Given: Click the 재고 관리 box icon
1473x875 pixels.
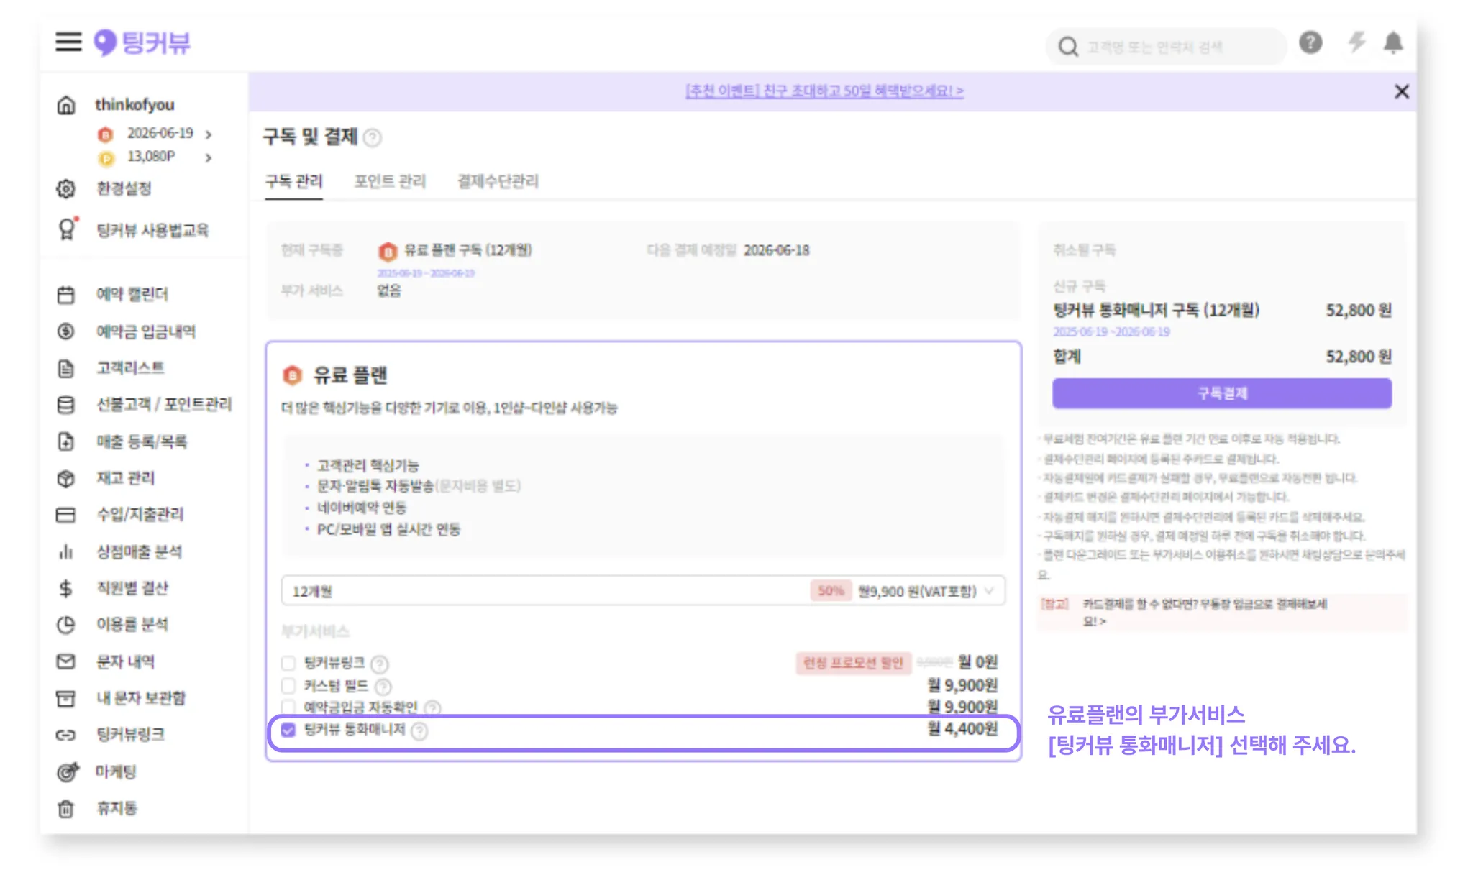Looking at the screenshot, I should pos(65,479).
